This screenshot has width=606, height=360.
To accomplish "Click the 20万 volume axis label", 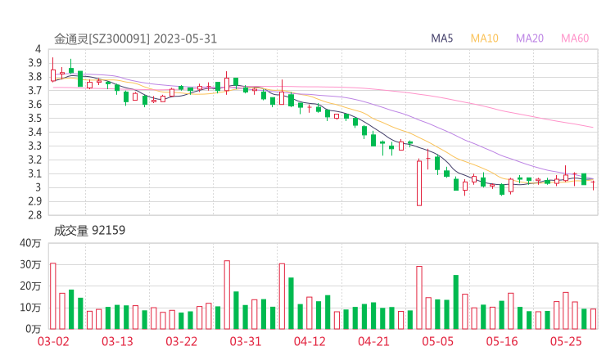I will click(x=30, y=286).
